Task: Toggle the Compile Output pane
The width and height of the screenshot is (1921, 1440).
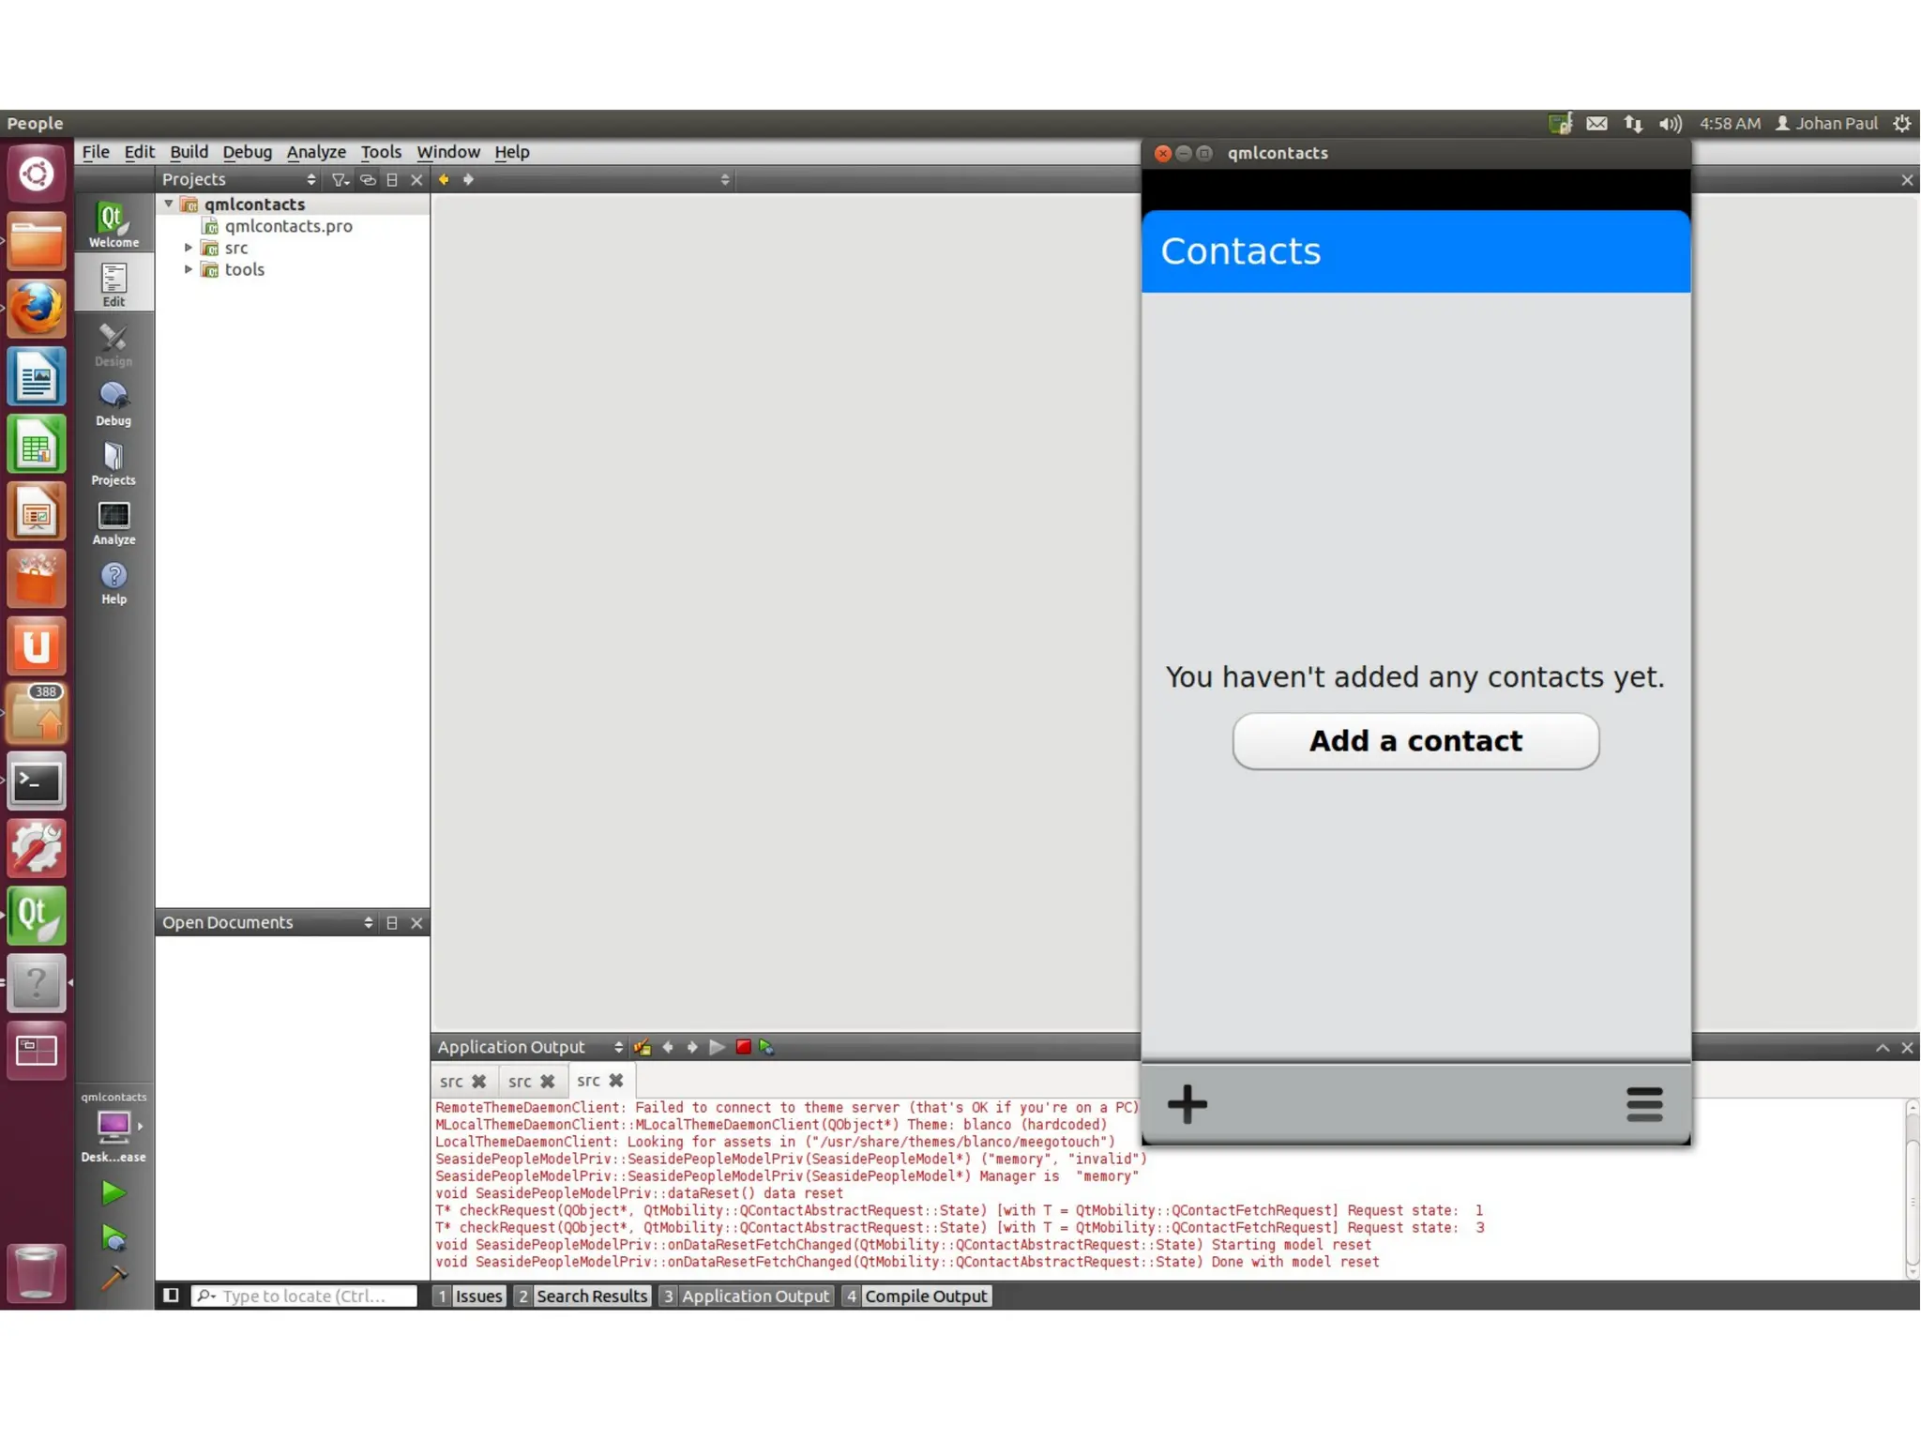Action: pyautogui.click(x=915, y=1296)
